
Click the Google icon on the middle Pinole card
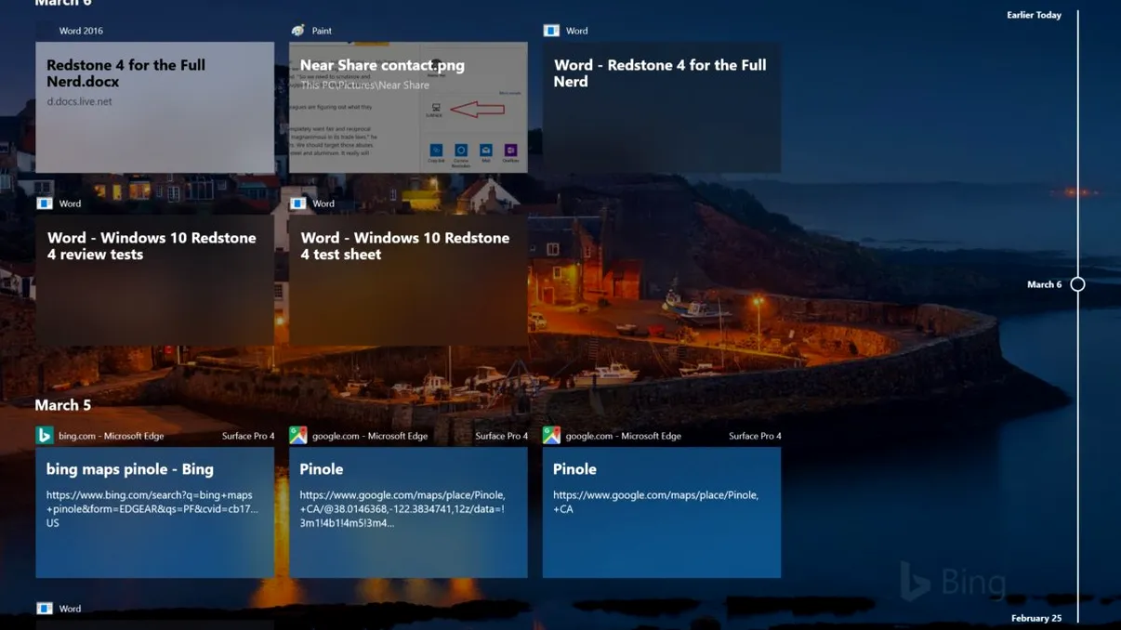(297, 434)
